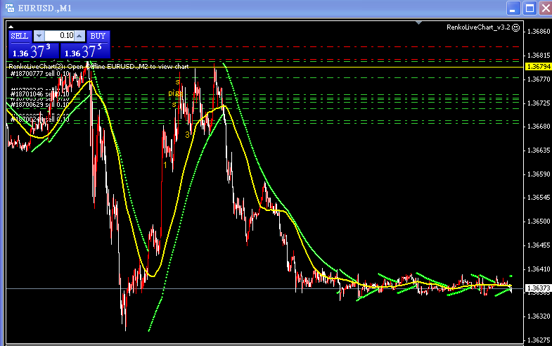Increase lot volume with the up arrow
Image resolution: width=552 pixels, height=346 pixels.
pos(79,36)
